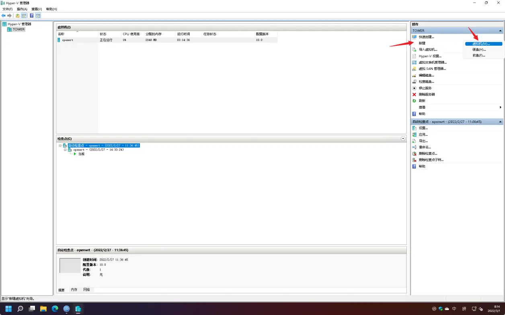Select the 当前 node in checkpoints

click(81, 154)
